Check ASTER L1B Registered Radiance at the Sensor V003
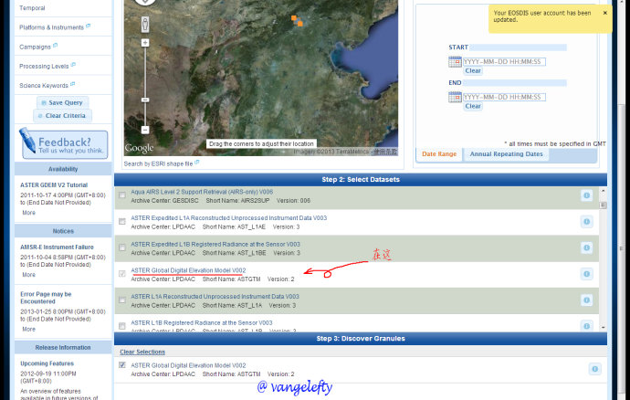The width and height of the screenshot is (630, 400). tap(122, 326)
